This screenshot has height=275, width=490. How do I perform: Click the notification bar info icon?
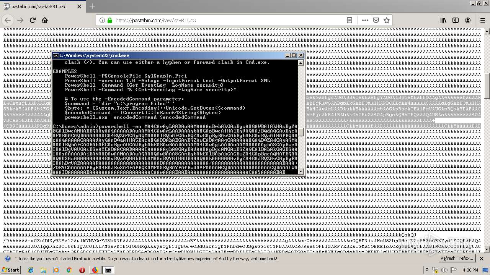[x=7, y=259]
